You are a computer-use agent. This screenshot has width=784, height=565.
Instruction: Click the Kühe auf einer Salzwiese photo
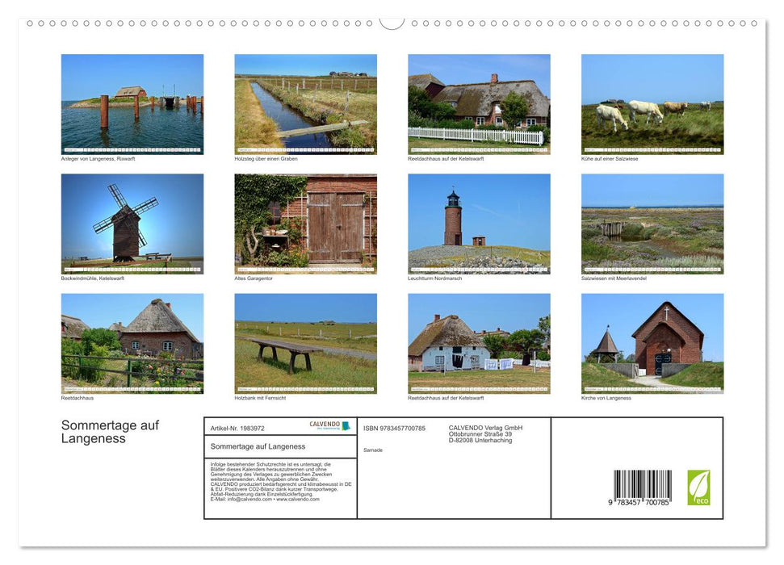652,103
